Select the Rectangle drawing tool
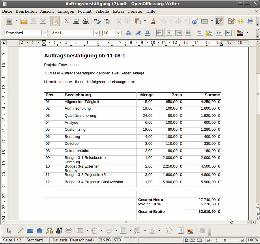The image size is (260, 244). pyautogui.click(x=30, y=231)
